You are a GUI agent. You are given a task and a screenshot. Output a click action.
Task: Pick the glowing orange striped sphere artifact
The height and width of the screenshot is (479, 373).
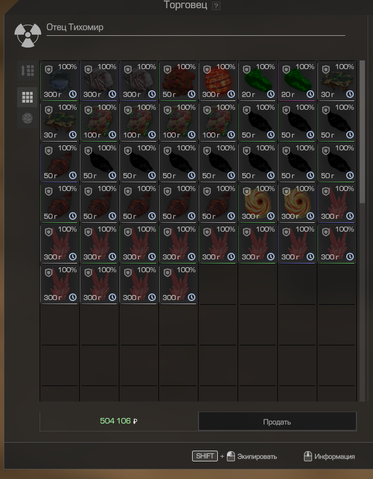coord(218,81)
